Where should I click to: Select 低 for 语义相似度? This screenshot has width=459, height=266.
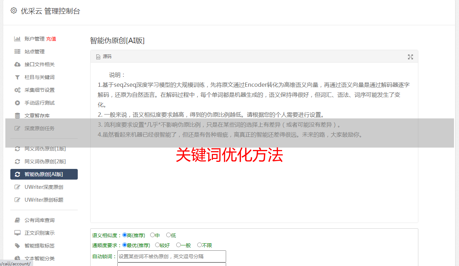tap(168, 235)
